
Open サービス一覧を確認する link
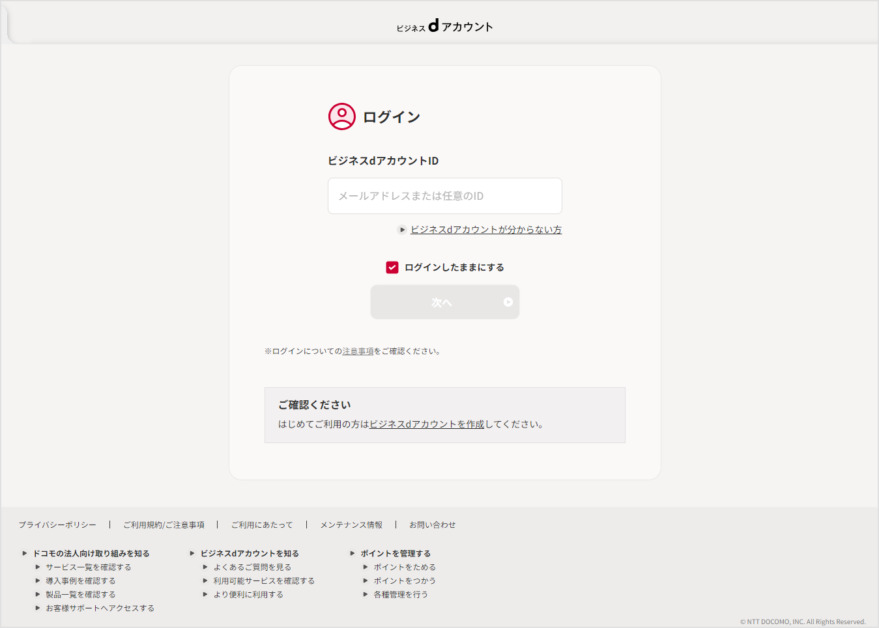(89, 567)
